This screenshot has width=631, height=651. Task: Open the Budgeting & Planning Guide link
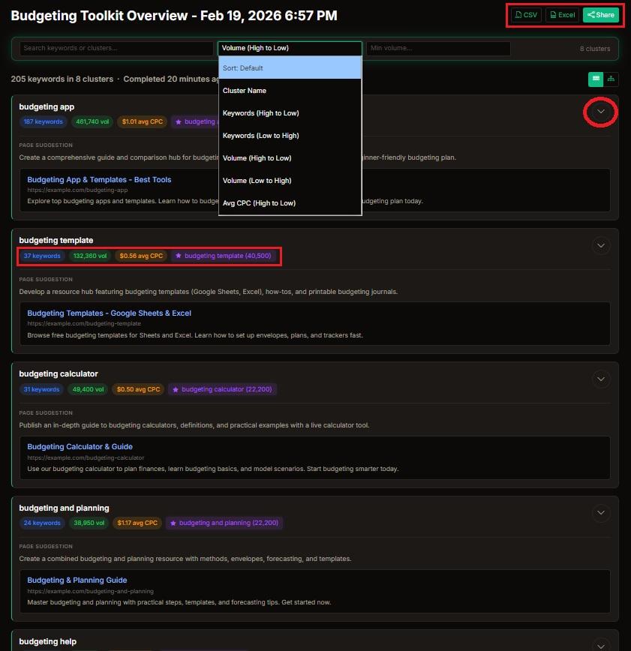coord(77,580)
